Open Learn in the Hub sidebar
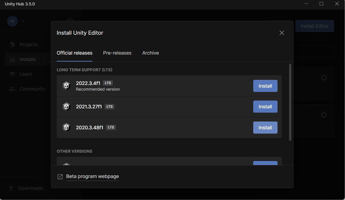This screenshot has width=345, height=200. [x=26, y=74]
